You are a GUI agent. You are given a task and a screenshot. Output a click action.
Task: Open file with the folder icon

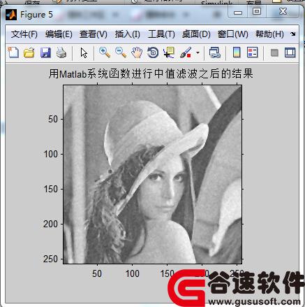pos(29,52)
